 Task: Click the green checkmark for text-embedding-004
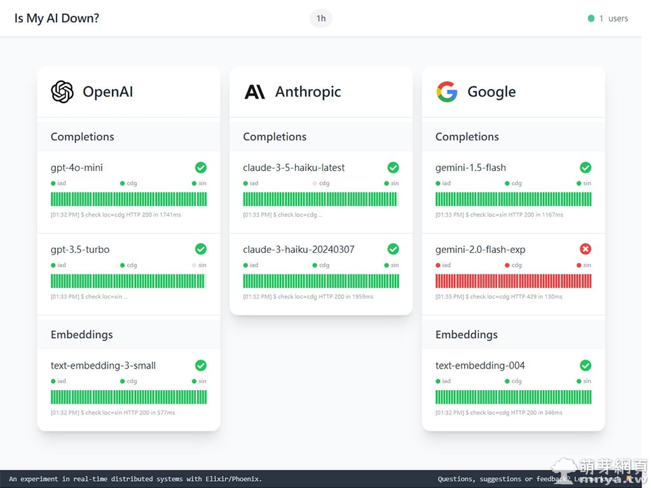pos(586,365)
